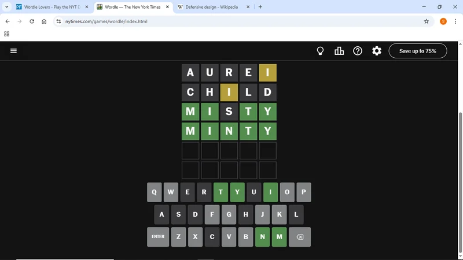Open the orange profile avatar

point(443,21)
